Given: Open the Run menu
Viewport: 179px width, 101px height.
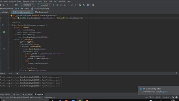Looking at the screenshot, I should pyautogui.click(x=45, y=1).
